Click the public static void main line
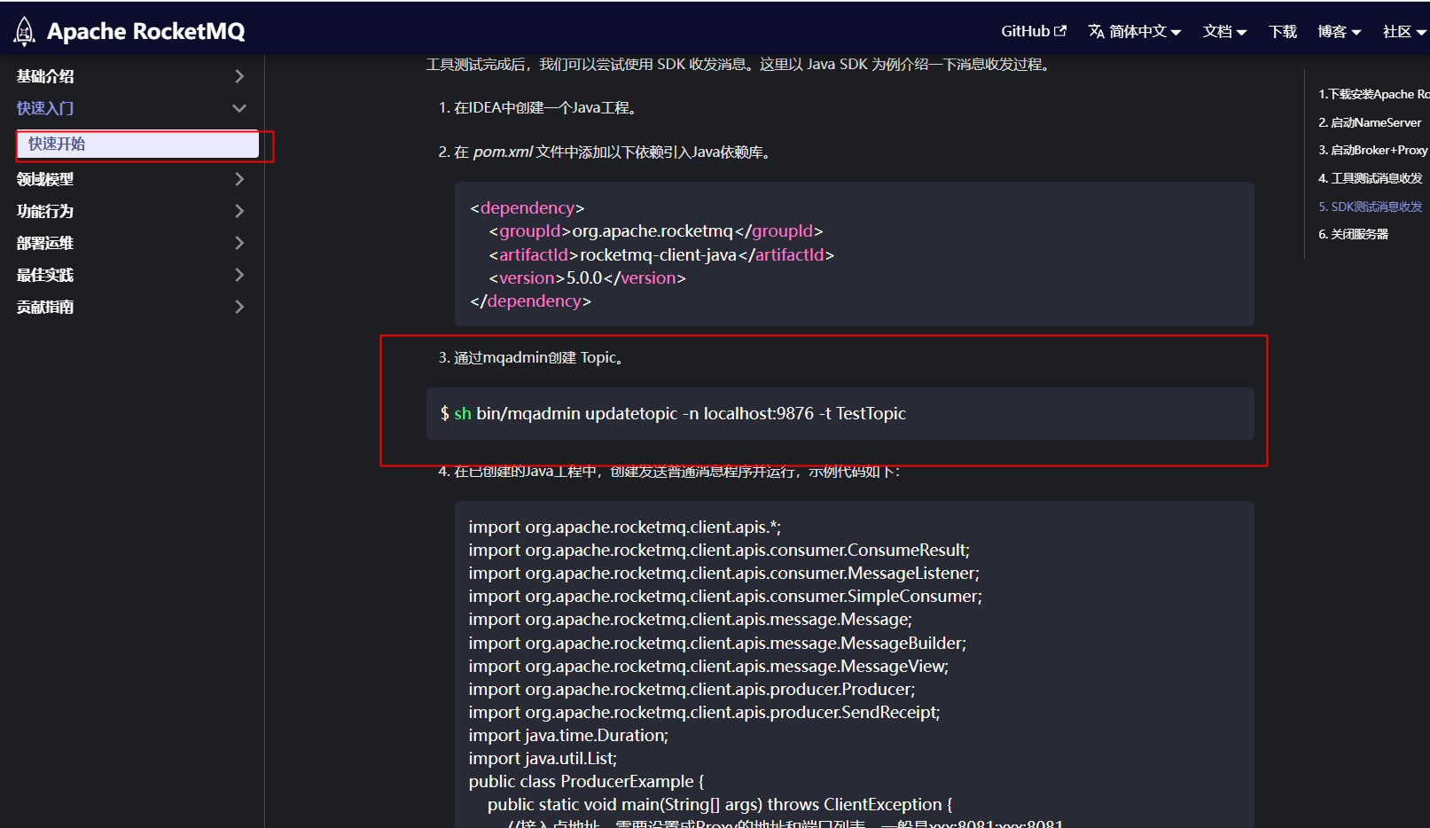Image resolution: width=1430 pixels, height=828 pixels. tap(720, 804)
